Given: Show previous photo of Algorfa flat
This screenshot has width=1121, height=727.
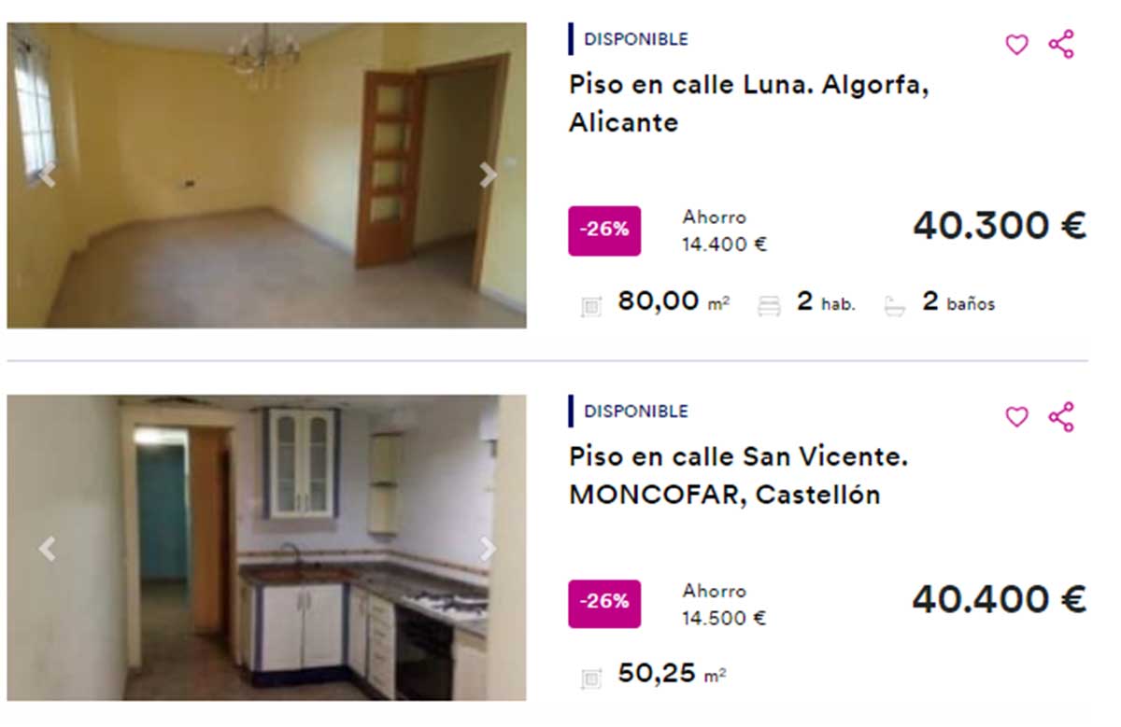Looking at the screenshot, I should point(47,175).
